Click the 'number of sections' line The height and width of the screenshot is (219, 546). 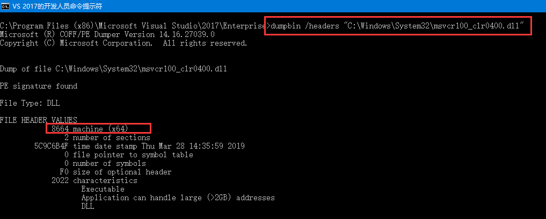107,137
